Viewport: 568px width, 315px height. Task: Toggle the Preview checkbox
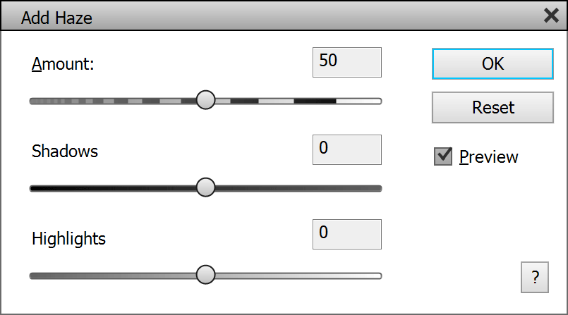pyautogui.click(x=443, y=156)
